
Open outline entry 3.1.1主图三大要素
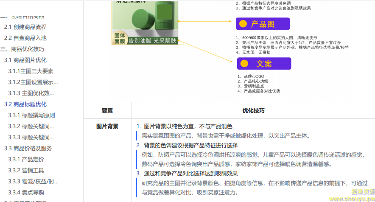[31, 71]
